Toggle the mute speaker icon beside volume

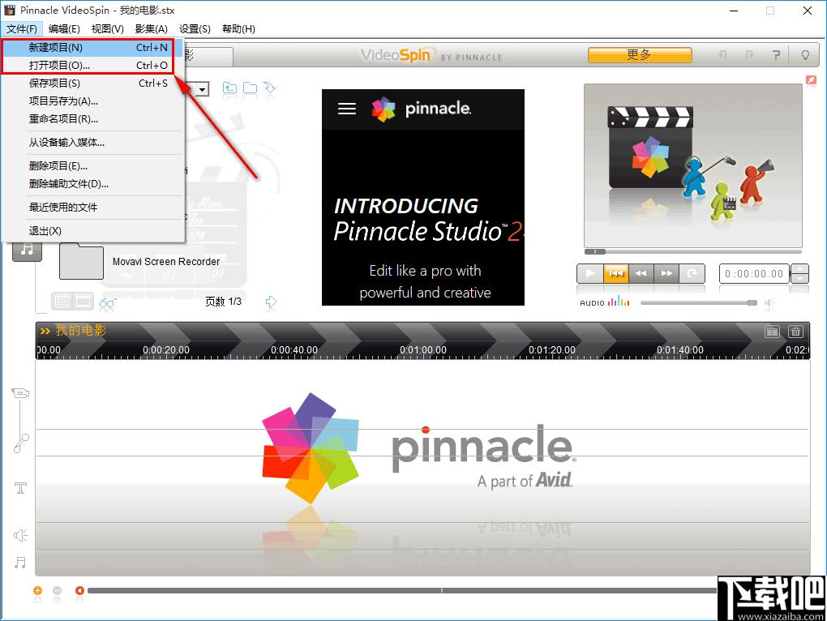pyautogui.click(x=770, y=303)
